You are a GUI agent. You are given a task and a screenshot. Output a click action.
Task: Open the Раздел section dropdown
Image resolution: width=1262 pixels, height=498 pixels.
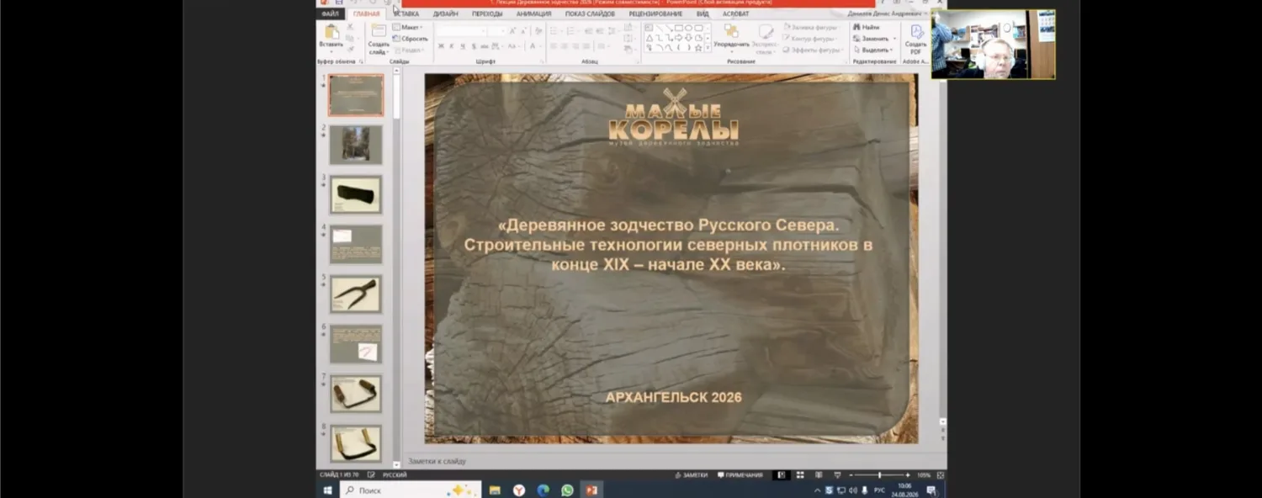(409, 50)
